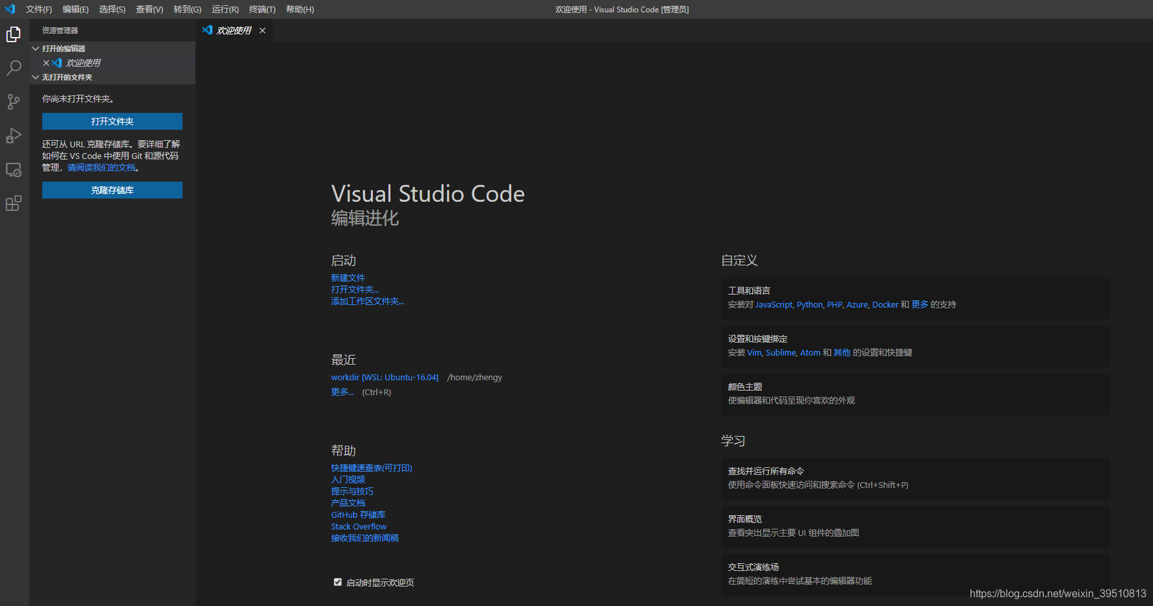The width and height of the screenshot is (1153, 606).
Task: Open the Extensions icon
Action: pyautogui.click(x=14, y=203)
